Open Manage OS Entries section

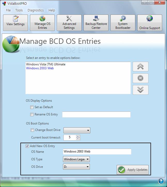point(42,23)
